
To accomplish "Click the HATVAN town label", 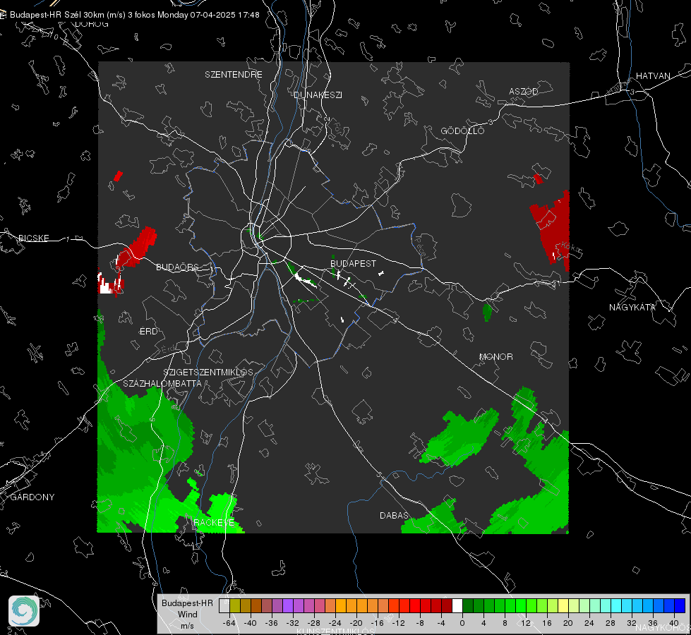I will point(653,76).
